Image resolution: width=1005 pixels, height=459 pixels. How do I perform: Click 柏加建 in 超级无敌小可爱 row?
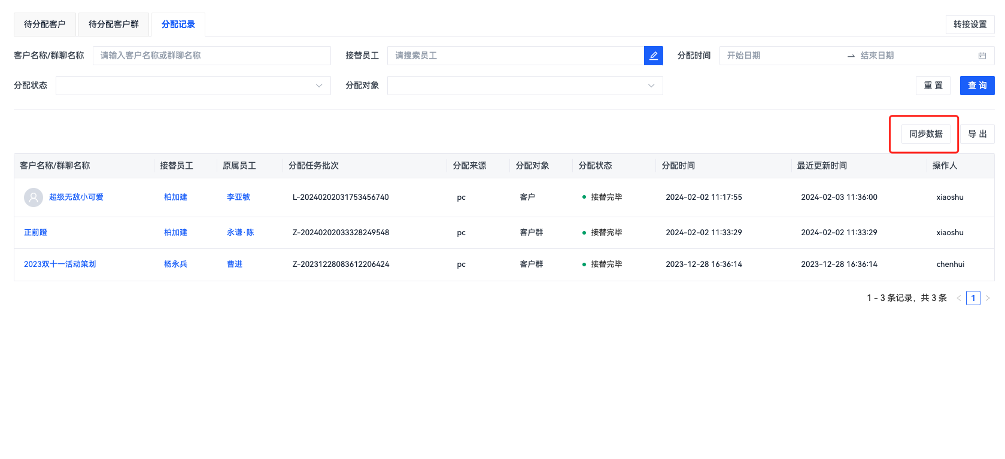coord(175,197)
